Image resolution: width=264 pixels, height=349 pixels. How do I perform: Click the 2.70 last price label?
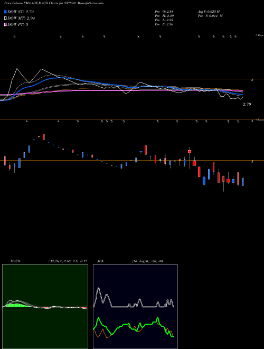pyautogui.click(x=247, y=104)
